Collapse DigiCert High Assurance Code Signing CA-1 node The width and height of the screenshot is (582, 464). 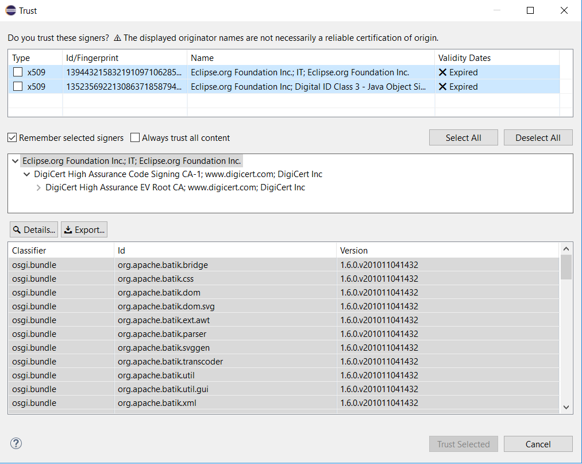click(x=27, y=174)
